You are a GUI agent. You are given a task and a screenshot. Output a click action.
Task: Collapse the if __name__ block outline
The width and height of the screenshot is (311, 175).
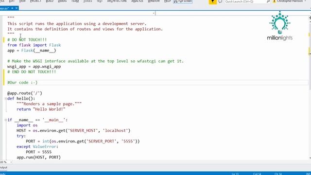(6, 120)
